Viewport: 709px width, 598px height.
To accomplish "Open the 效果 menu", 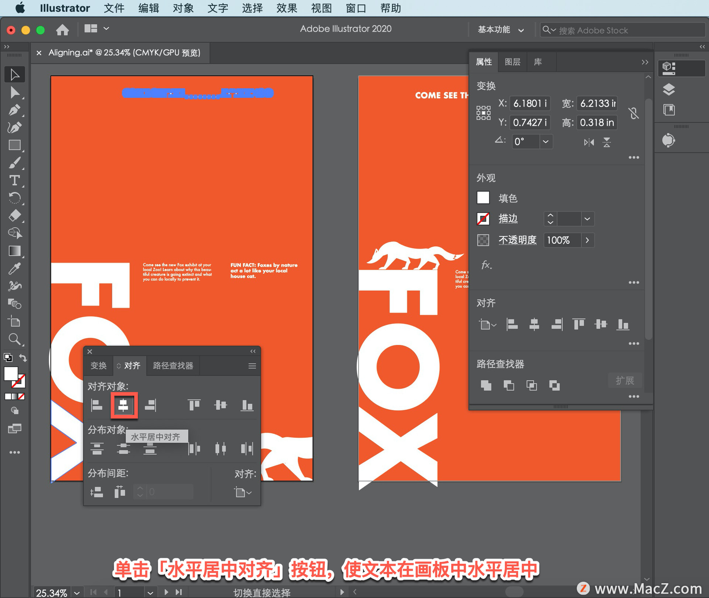I will [287, 8].
